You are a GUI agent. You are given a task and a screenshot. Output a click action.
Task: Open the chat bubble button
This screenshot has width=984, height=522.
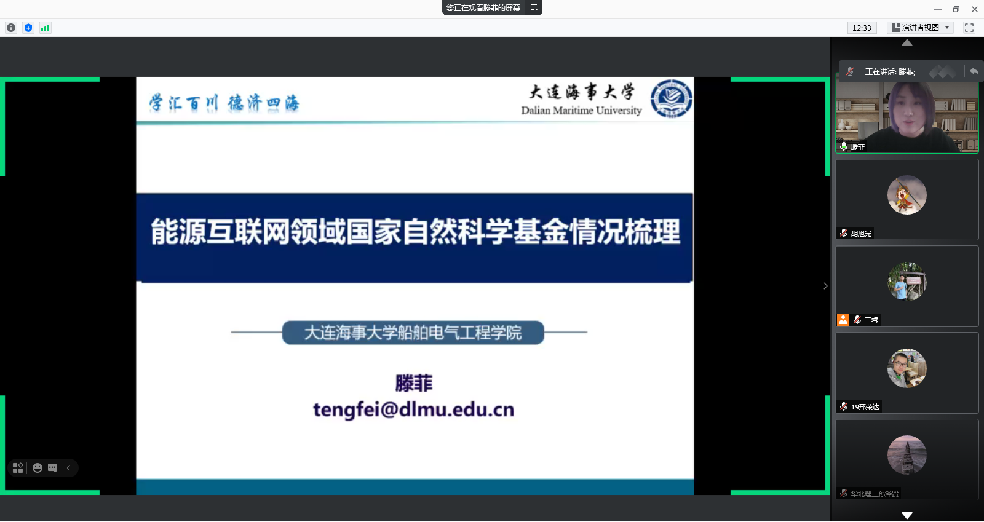pyautogui.click(x=52, y=468)
